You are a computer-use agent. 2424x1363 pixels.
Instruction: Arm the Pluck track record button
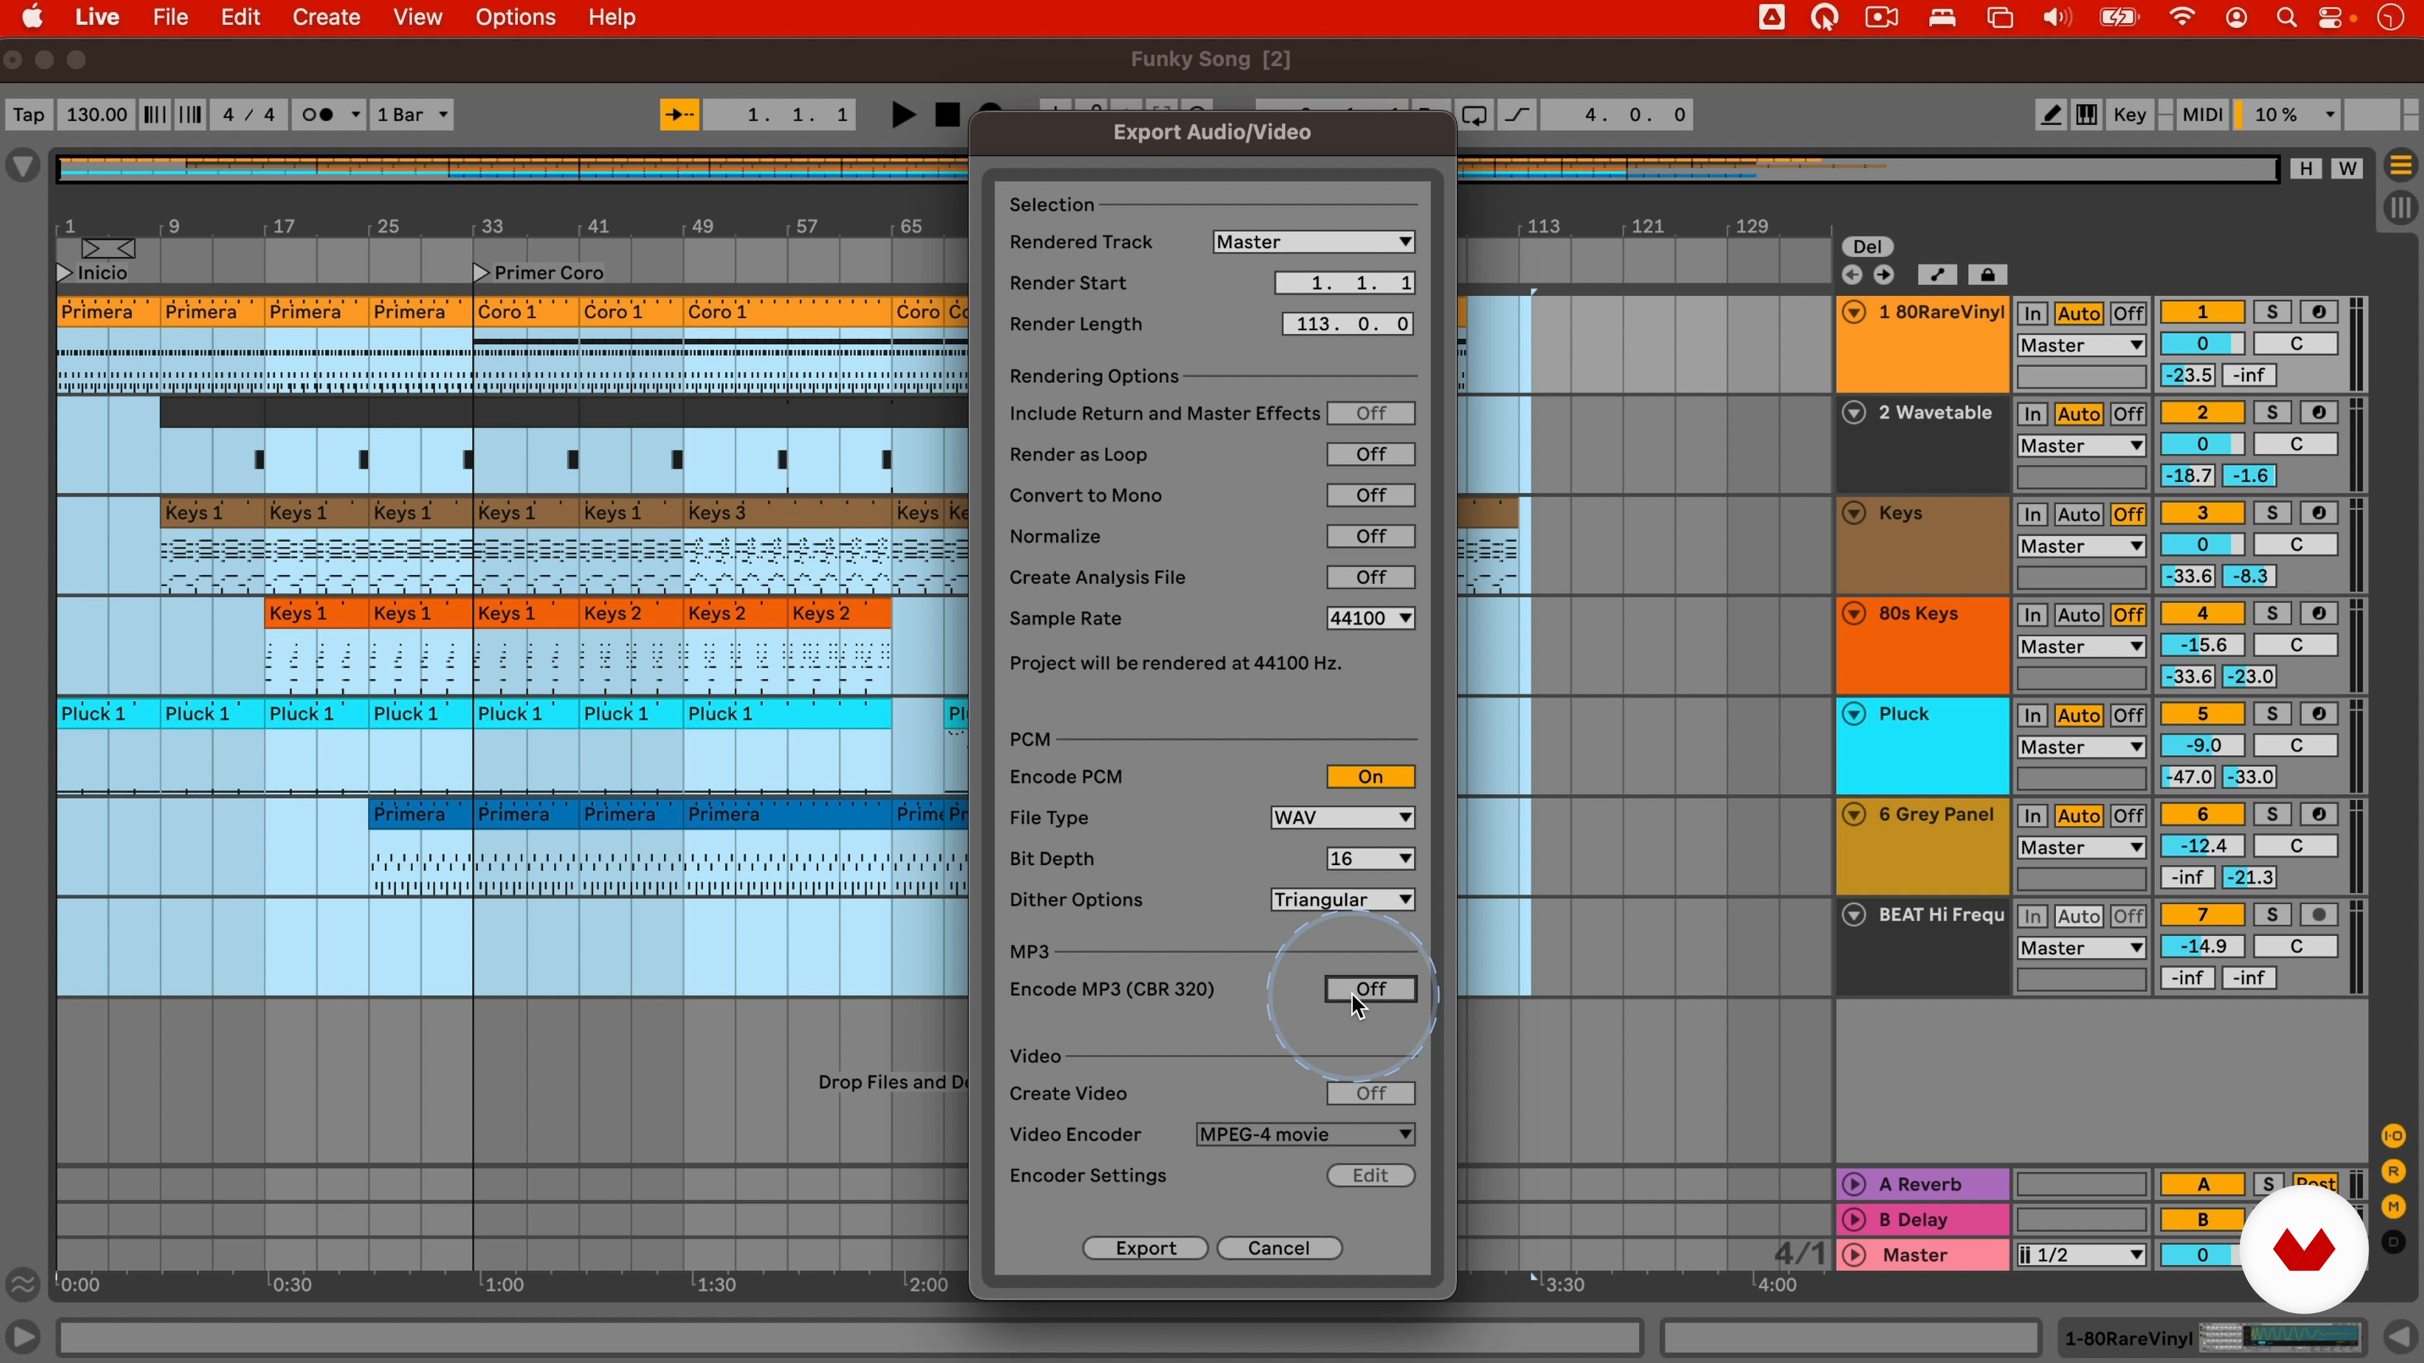point(2320,715)
